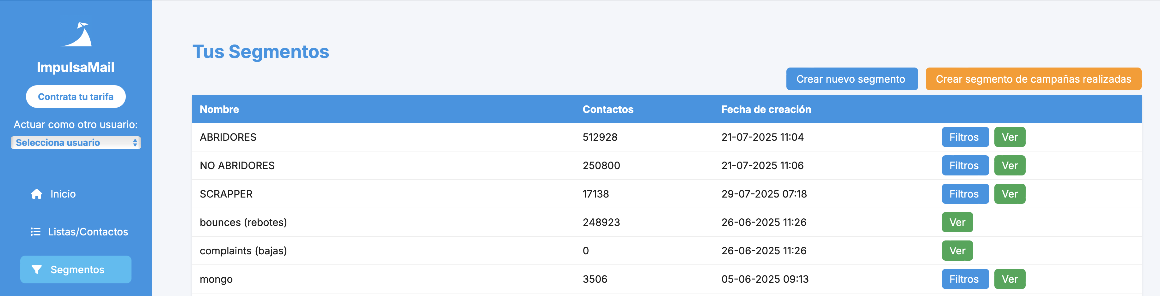The image size is (1160, 296).
Task: Click Ver for the SCRAPPER segment
Action: pos(1009,194)
